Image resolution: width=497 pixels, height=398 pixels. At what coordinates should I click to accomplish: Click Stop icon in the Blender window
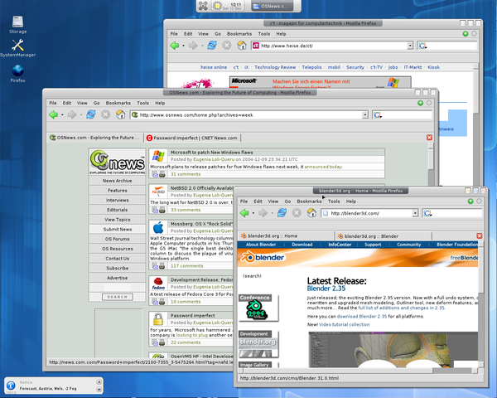pos(297,213)
